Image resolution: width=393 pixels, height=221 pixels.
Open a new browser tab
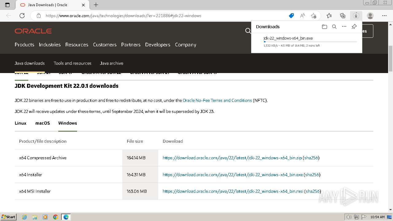click(96, 5)
